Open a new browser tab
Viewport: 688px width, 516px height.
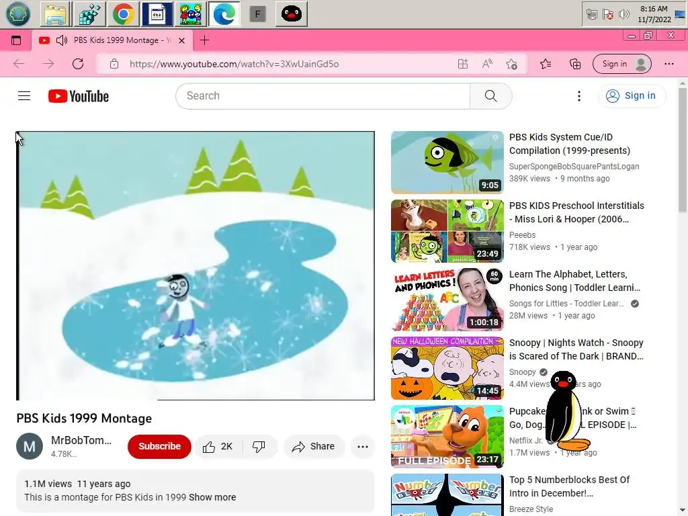(204, 40)
